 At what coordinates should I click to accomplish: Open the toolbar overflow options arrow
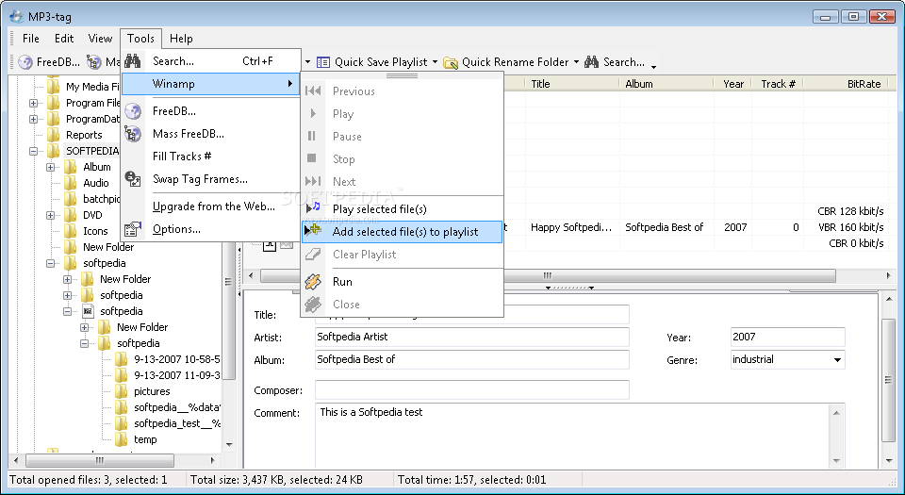[653, 66]
